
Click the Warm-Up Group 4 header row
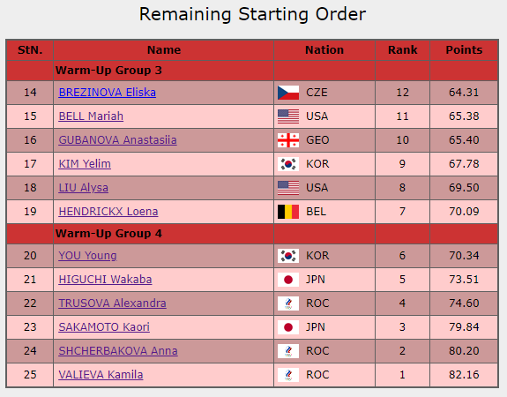pos(252,234)
